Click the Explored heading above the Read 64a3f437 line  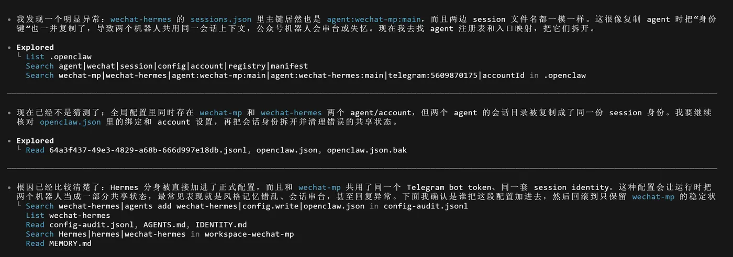tap(35, 141)
